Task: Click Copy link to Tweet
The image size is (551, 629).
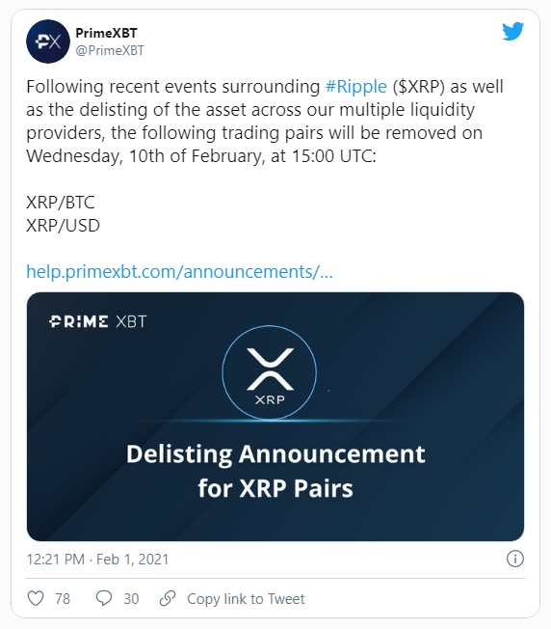Action: click(246, 599)
